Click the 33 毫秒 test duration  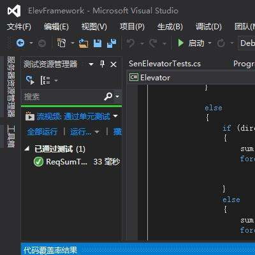coord(106,162)
